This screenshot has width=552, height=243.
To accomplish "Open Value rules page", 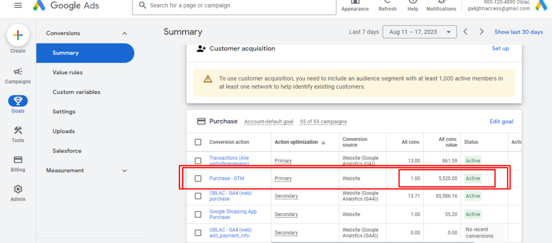I will pos(67,72).
